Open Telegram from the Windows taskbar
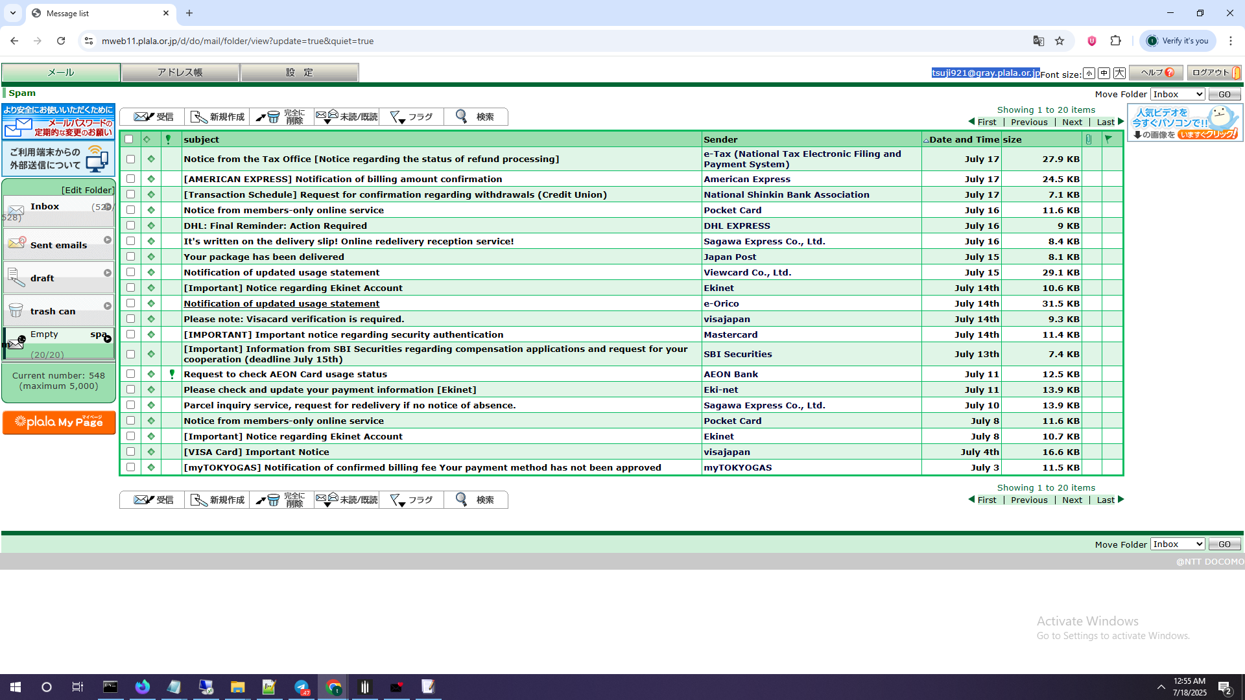1245x700 pixels. 302,687
